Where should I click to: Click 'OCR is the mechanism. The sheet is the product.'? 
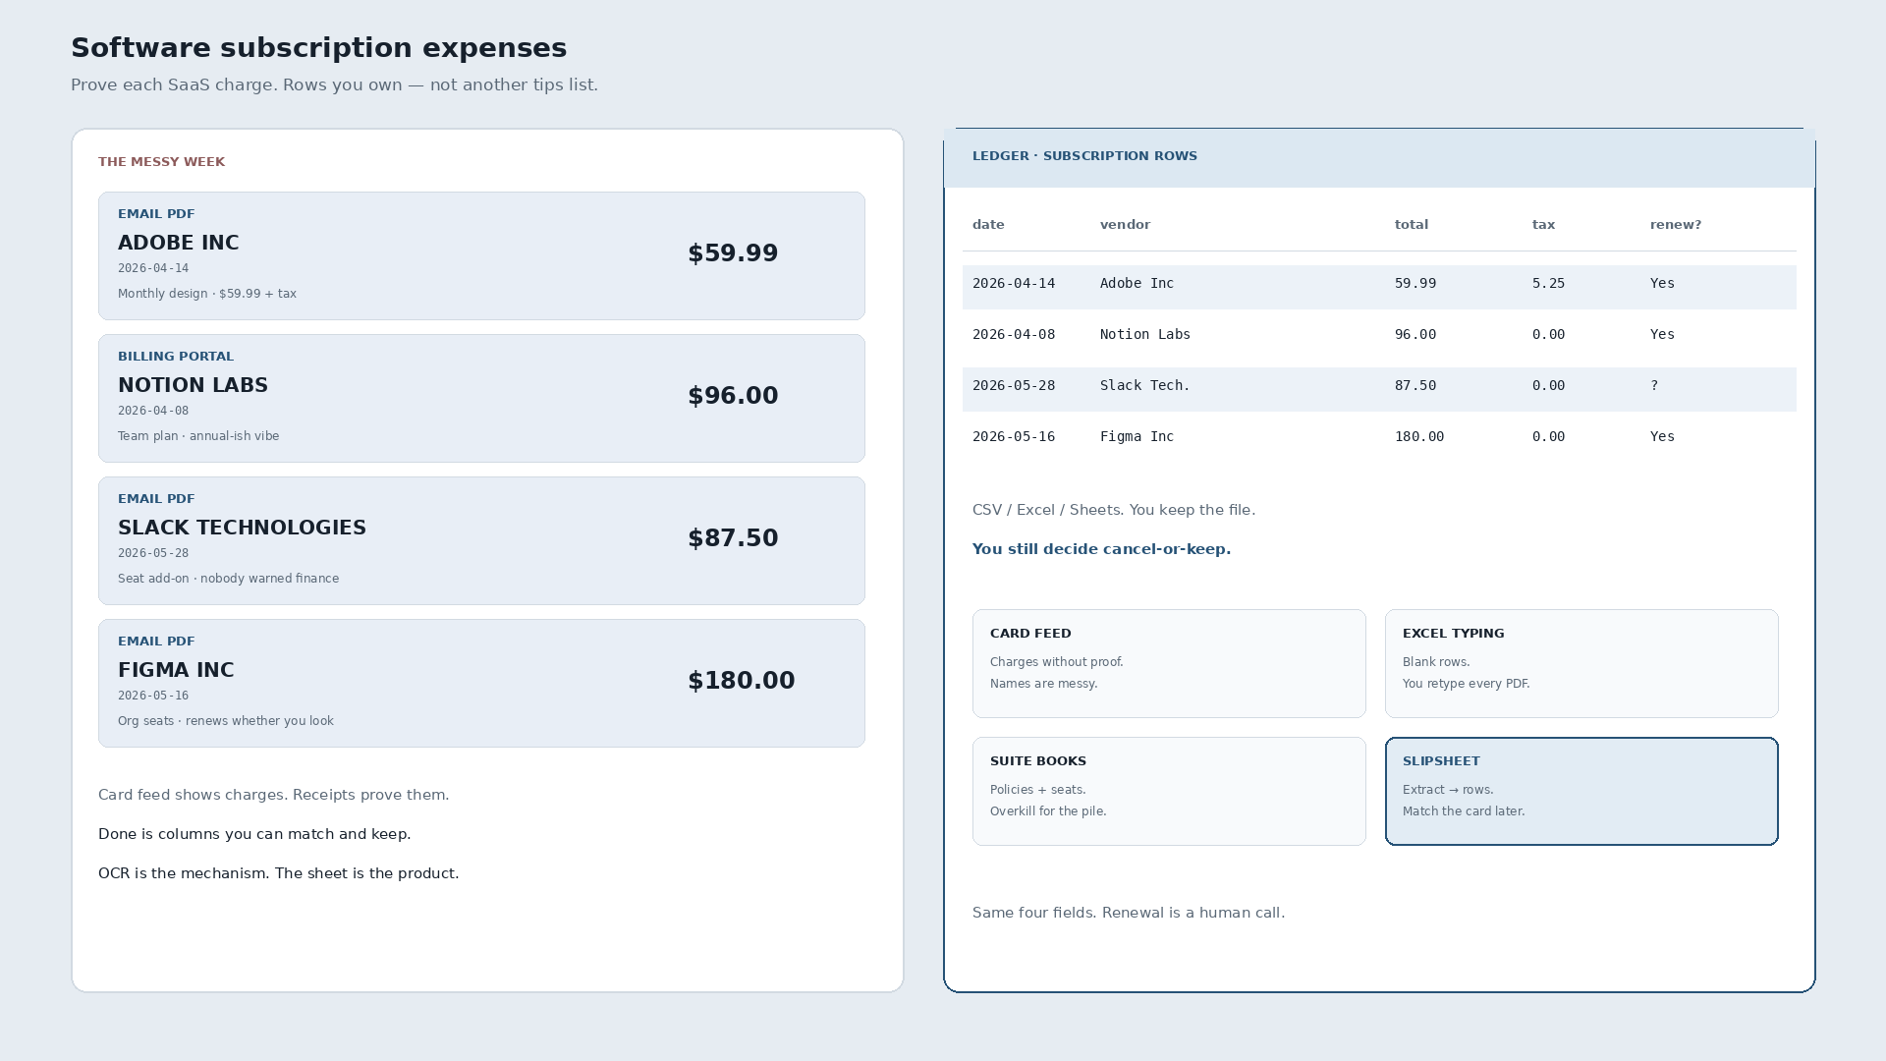coord(278,873)
